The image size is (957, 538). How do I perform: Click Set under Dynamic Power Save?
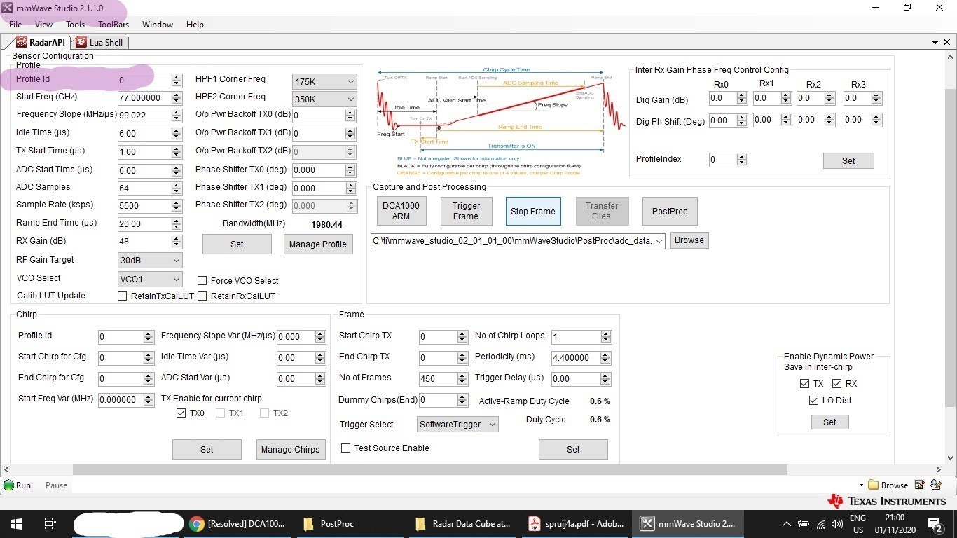tap(829, 422)
